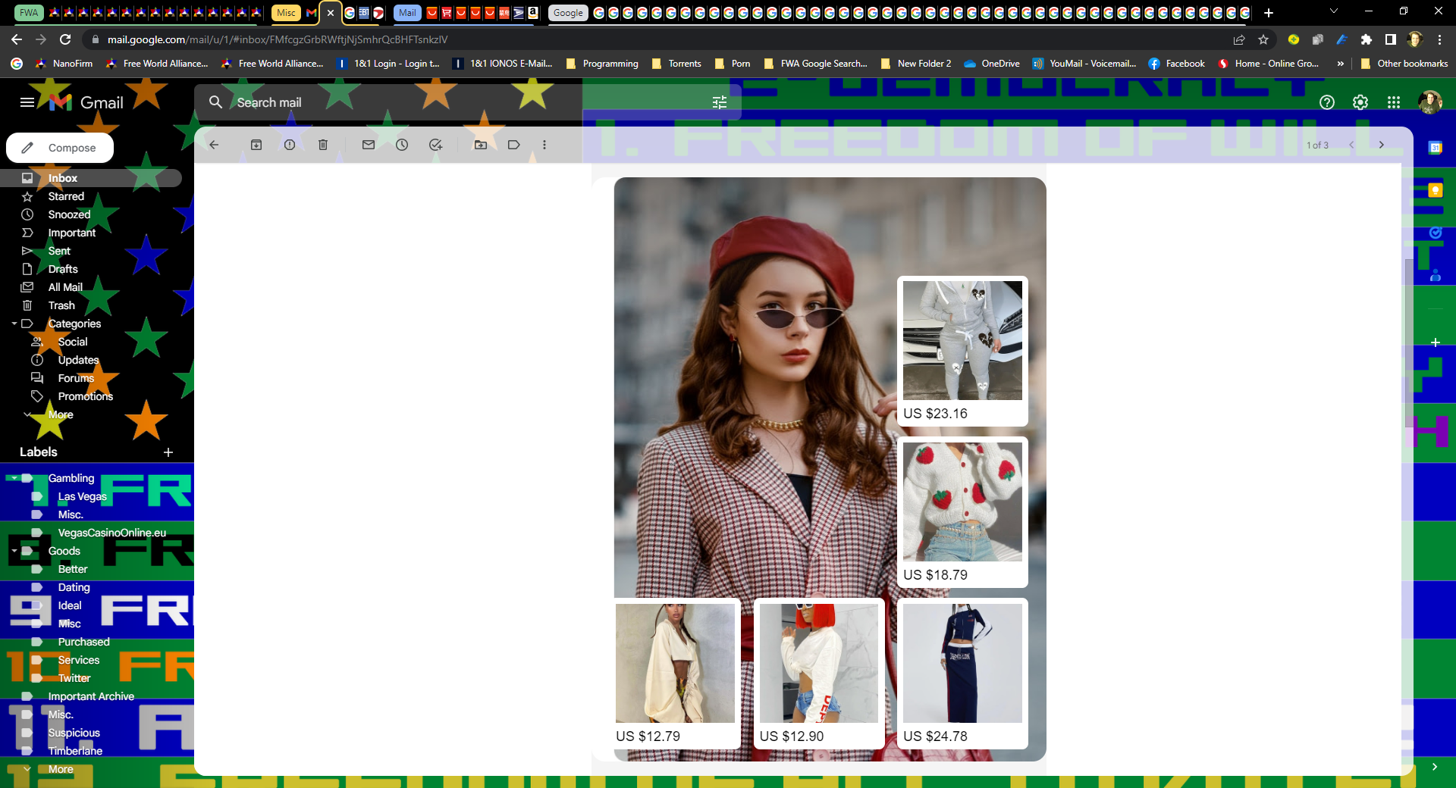1456x788 pixels.
Task: Click the Archive icon in mail toolbar
Action: click(256, 145)
